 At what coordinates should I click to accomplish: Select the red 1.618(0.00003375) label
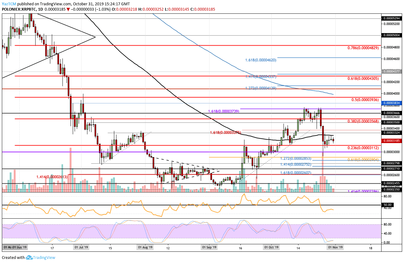point(225,132)
